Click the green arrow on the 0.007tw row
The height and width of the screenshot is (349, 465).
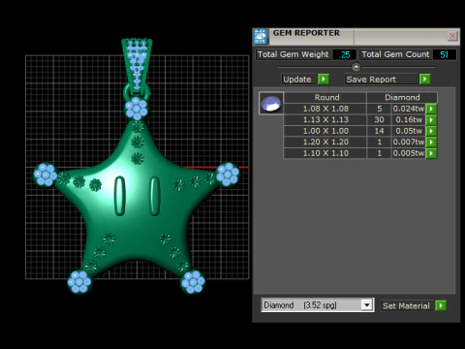(431, 142)
